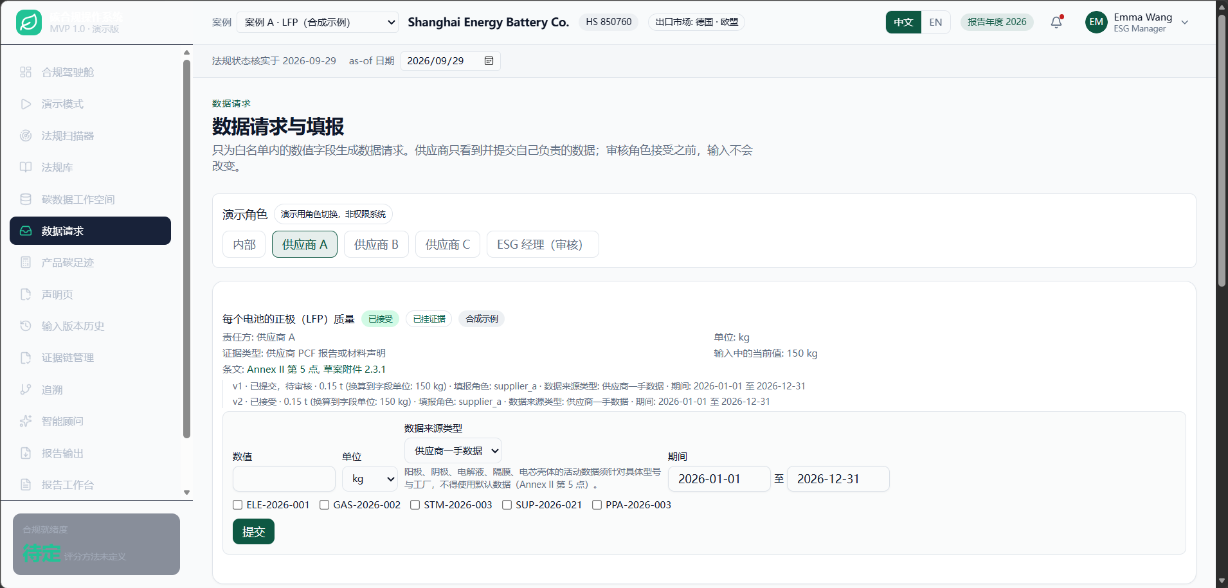Expand the Emma Wang user menu chevron
The image size is (1228, 588).
[x=1185, y=22]
